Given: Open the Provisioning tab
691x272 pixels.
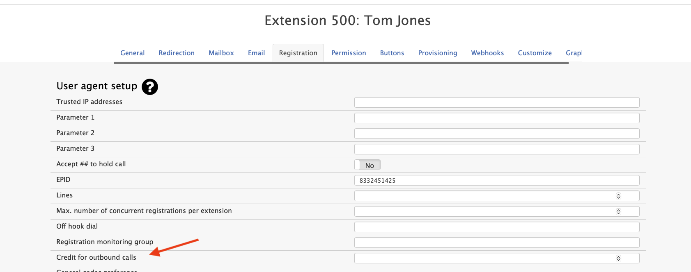Looking at the screenshot, I should 438,53.
